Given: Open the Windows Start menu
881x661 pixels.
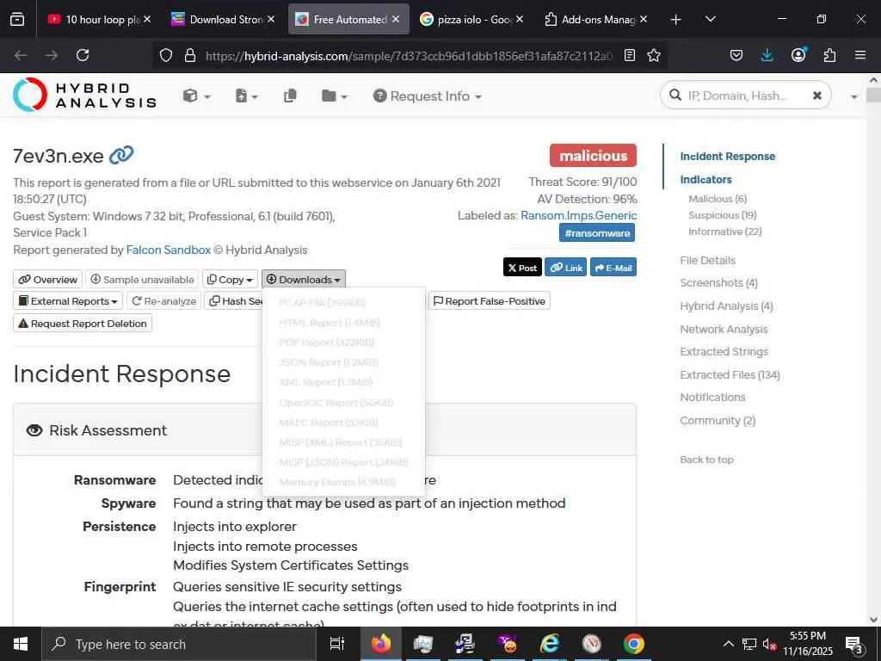Looking at the screenshot, I should (x=21, y=644).
